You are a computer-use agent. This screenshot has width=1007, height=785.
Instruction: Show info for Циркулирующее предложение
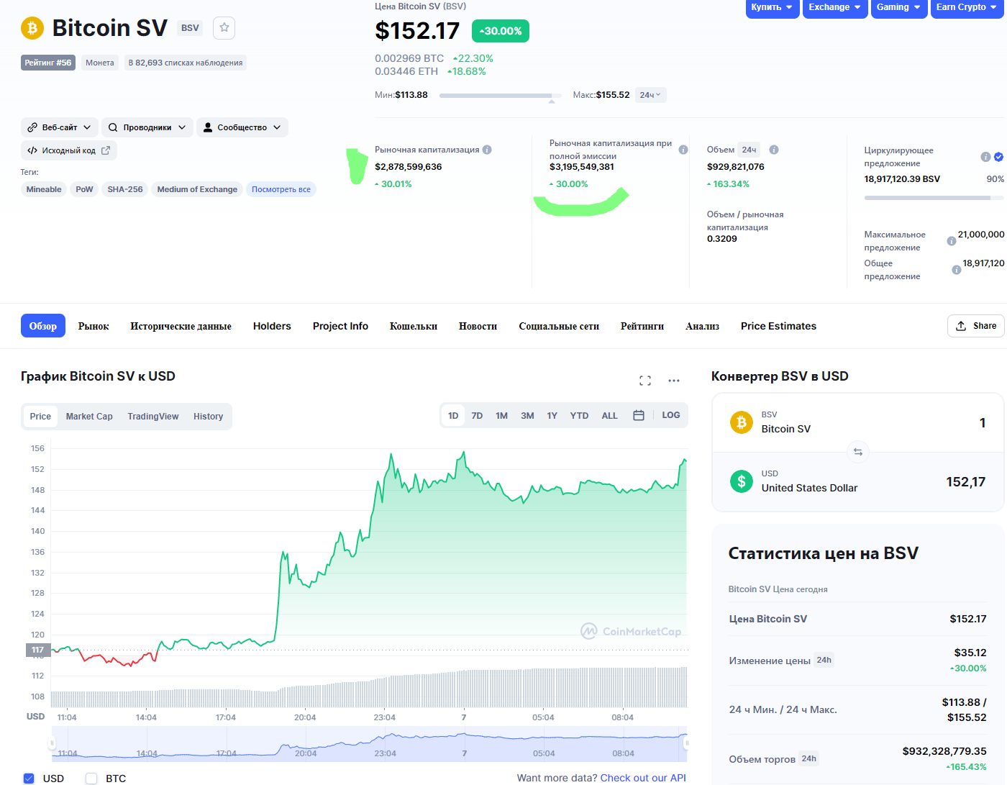(x=985, y=157)
